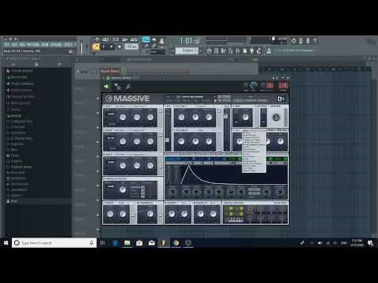Open the ADD menu
Image resolution: width=378 pixels, height=283 pixels.
[22, 45]
